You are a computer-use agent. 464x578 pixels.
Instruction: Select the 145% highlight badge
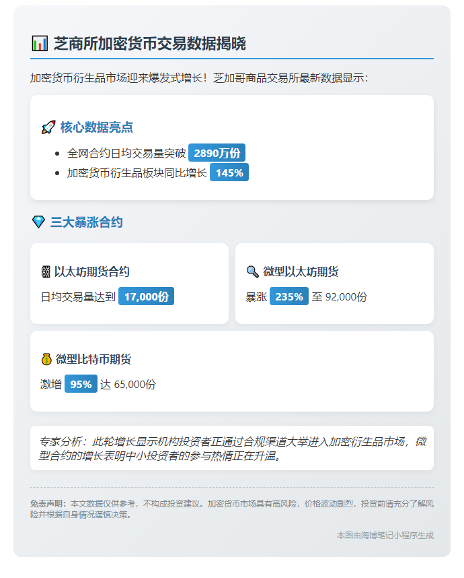(229, 172)
